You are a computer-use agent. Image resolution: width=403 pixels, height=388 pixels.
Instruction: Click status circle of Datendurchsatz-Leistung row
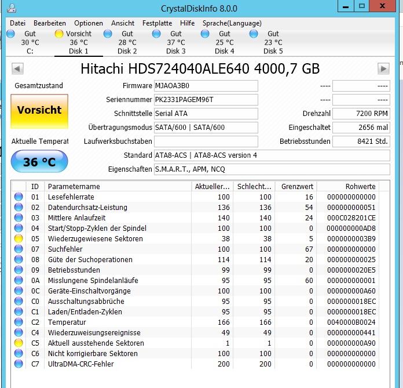[19, 207]
